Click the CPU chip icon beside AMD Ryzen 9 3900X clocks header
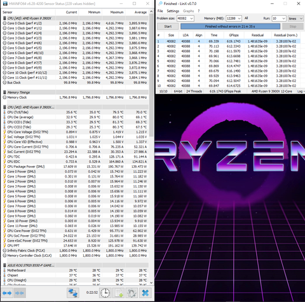Screen dimensions: 305x302 pyautogui.click(x=4, y=18)
